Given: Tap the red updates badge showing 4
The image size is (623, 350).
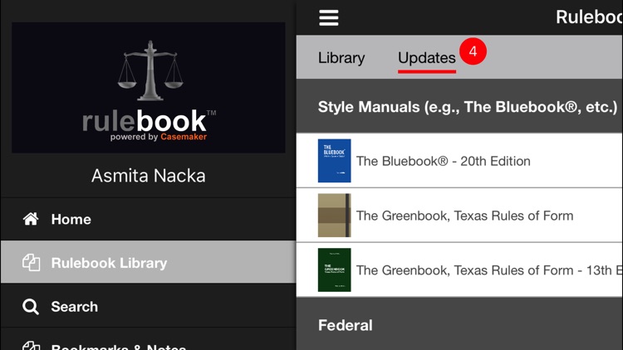Looking at the screenshot, I should 473,51.
